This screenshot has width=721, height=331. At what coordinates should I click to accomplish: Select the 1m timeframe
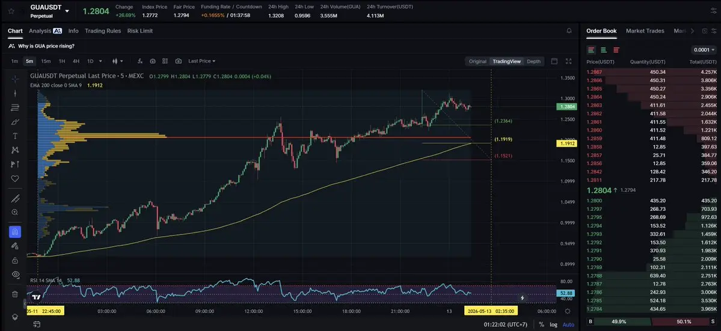click(x=14, y=61)
